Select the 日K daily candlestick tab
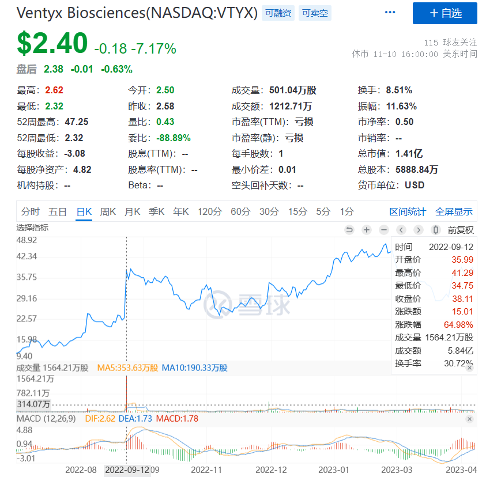The width and height of the screenshot is (486, 481). (x=84, y=211)
